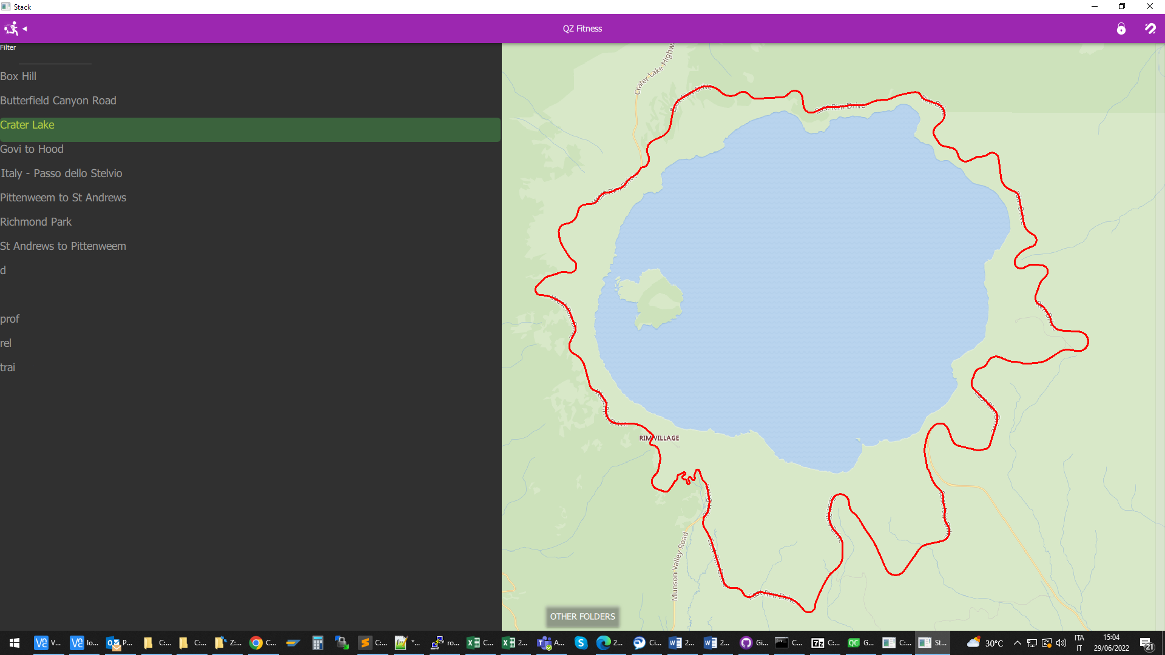The image size is (1165, 655).
Task: Open the Windows Start menu
Action: click(x=13, y=642)
